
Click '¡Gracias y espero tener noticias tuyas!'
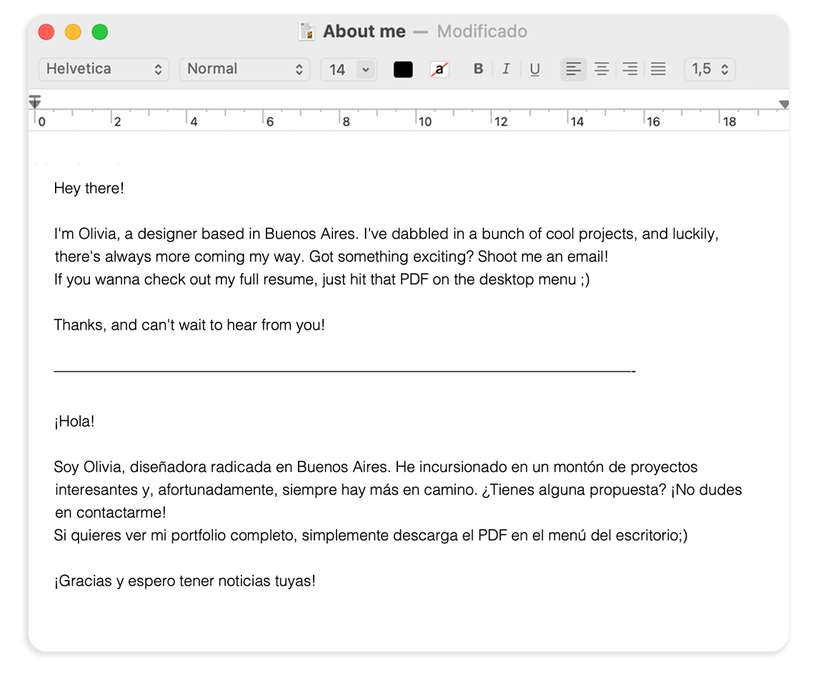(185, 581)
